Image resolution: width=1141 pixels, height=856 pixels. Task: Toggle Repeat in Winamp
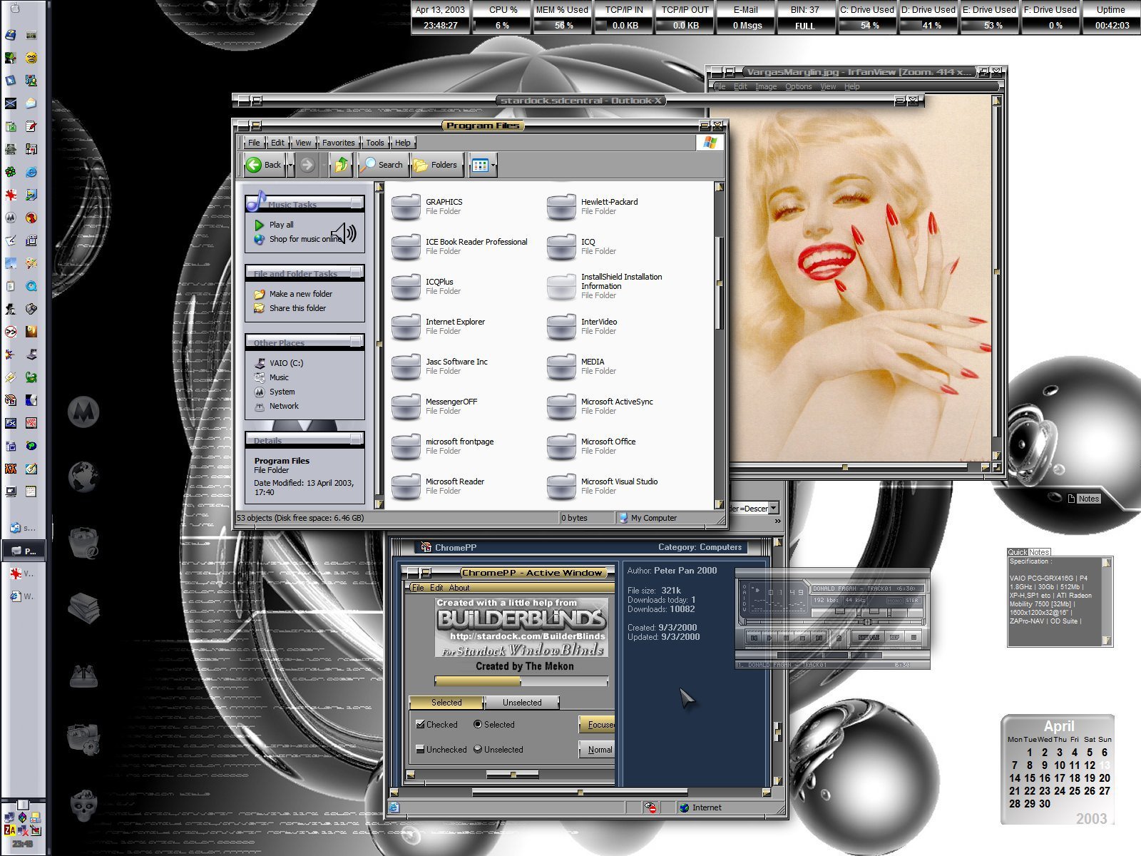tap(894, 638)
